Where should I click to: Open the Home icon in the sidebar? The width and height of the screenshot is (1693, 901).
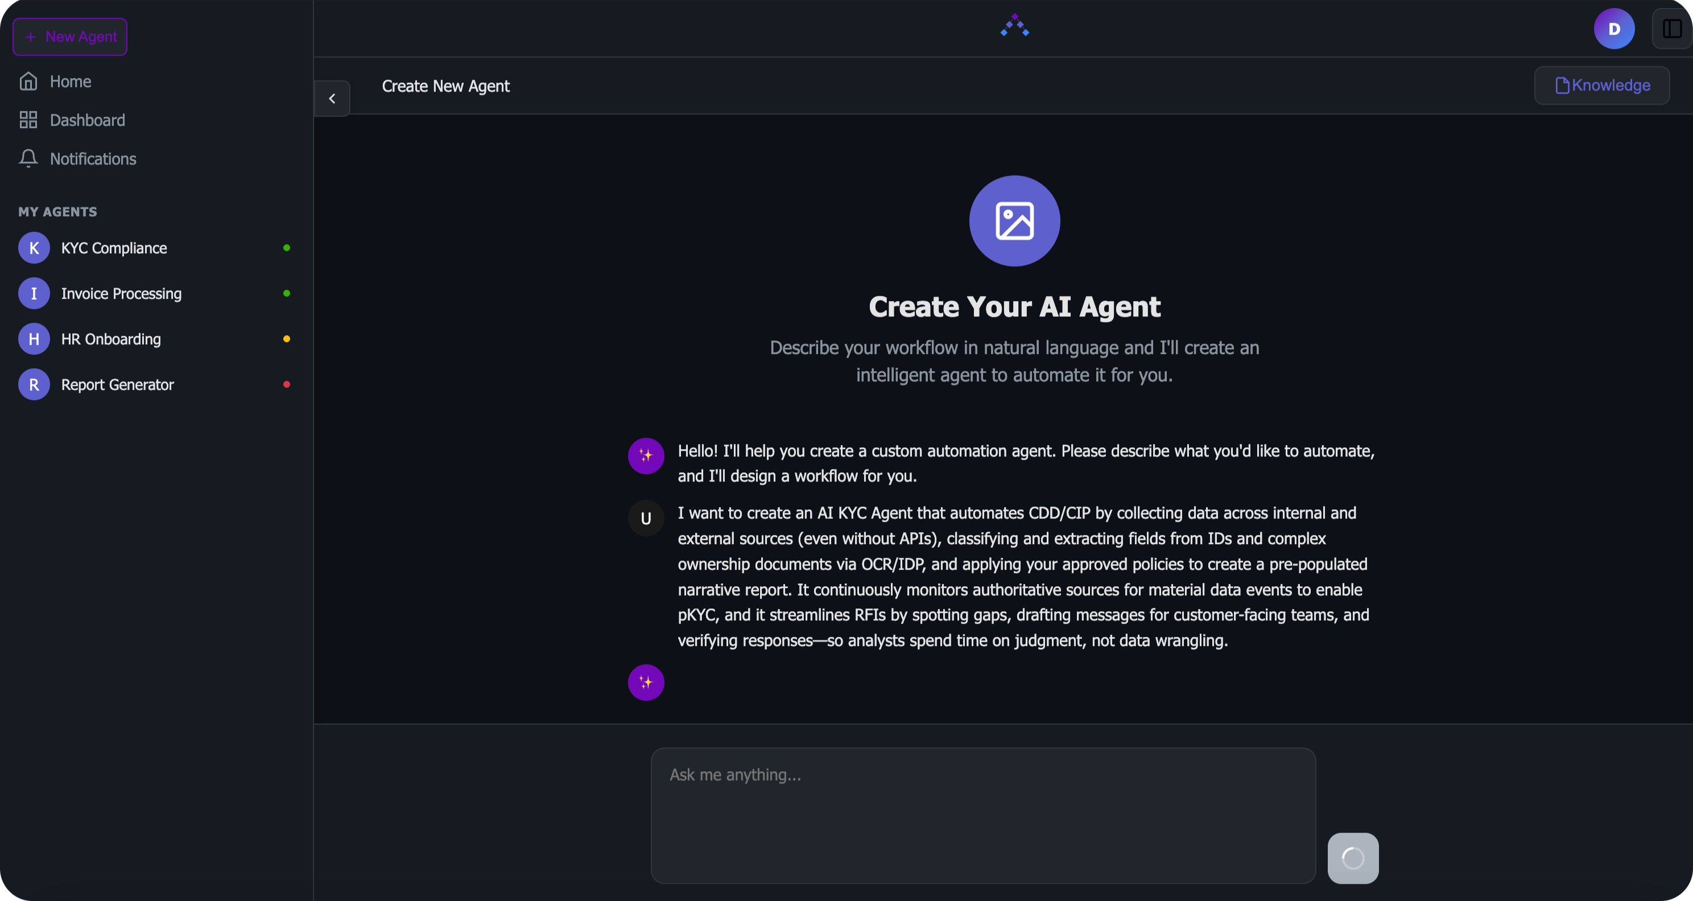pyautogui.click(x=29, y=80)
